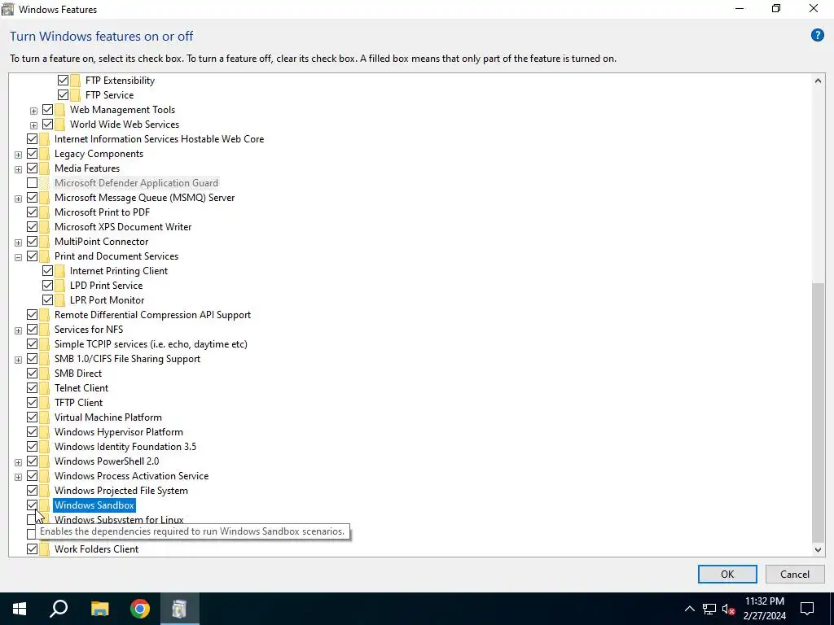Expand MultiPoint Connector node
This screenshot has width=834, height=625.
click(x=18, y=243)
